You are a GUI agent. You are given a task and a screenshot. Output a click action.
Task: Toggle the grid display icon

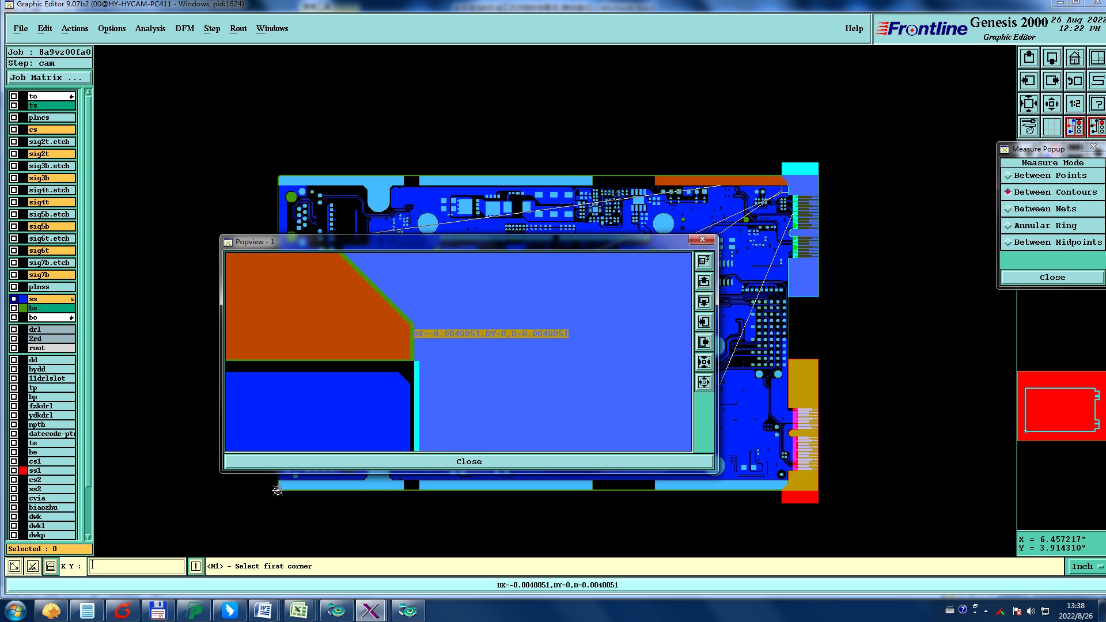pos(1051,127)
